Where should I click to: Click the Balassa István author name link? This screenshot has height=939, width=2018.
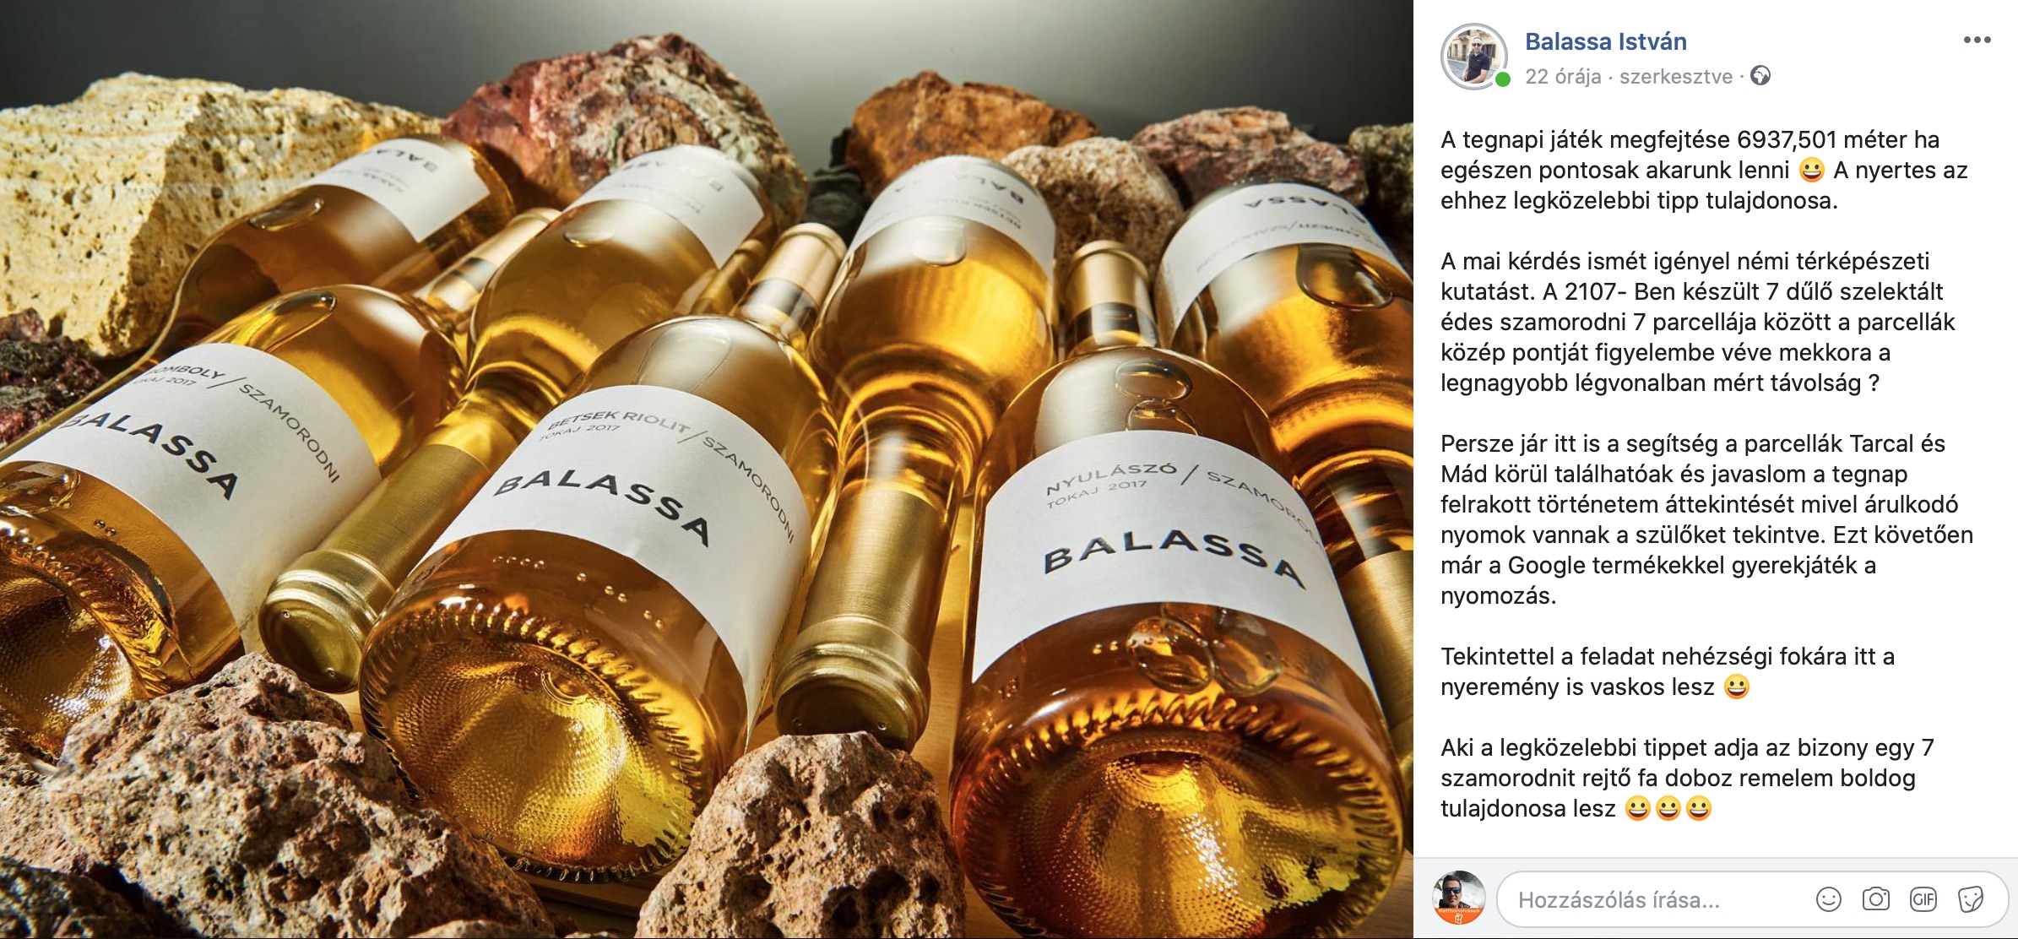(1605, 41)
